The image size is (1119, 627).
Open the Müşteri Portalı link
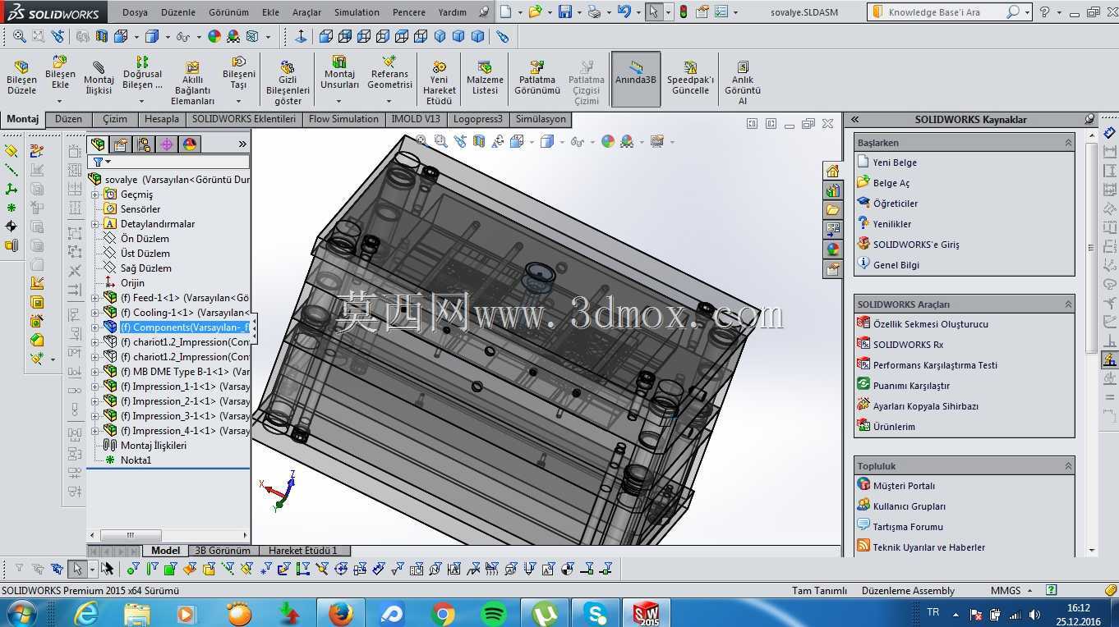click(x=904, y=486)
